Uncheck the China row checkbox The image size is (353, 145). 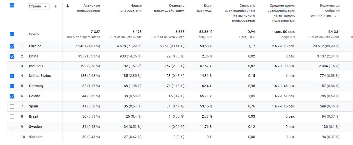coord(12,56)
